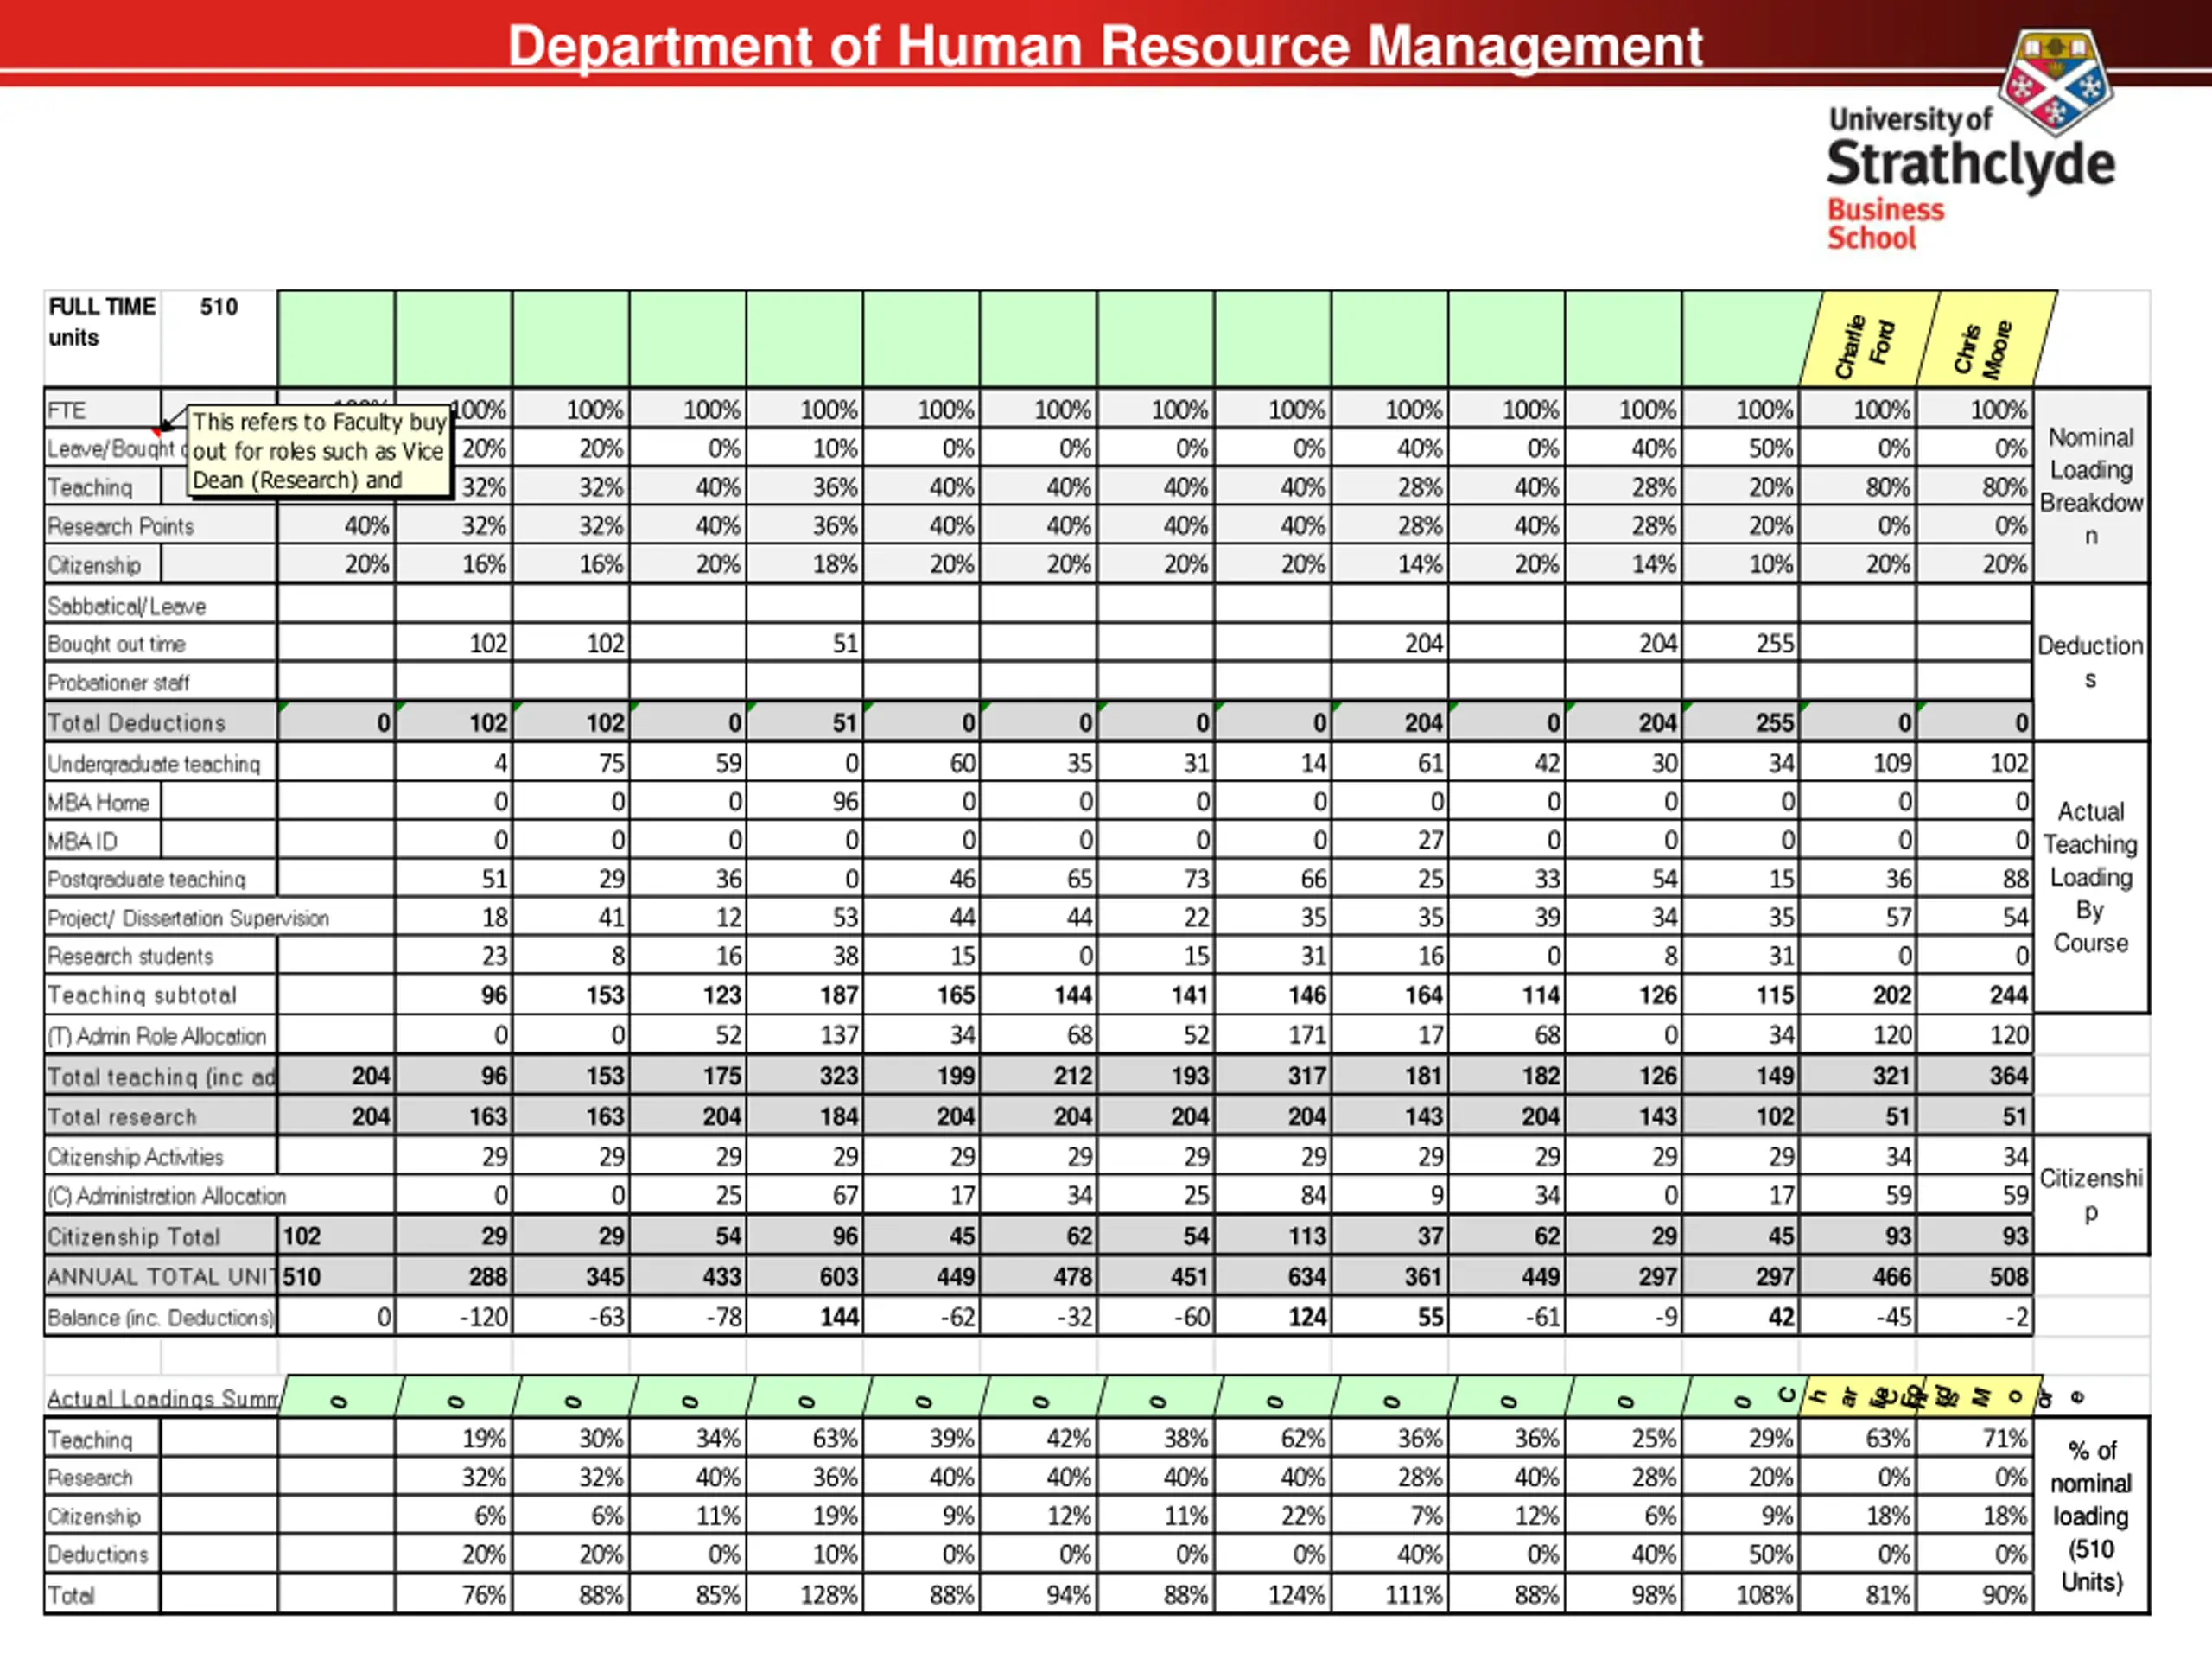2212x1659 pixels.
Task: Click the 71% cell in summary Teaching row
Action: click(1975, 1439)
